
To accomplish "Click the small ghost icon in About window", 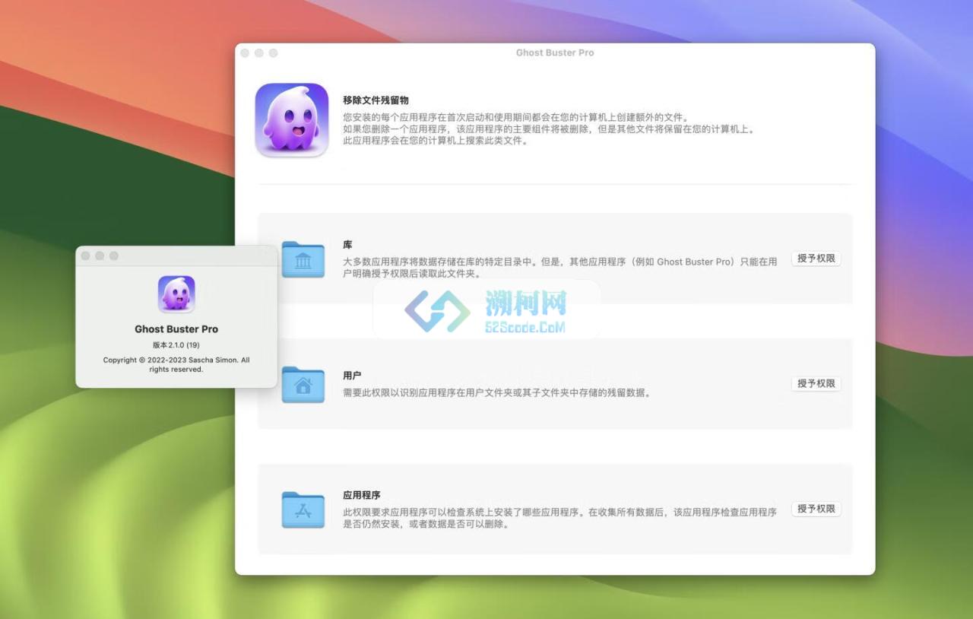I will point(176,294).
